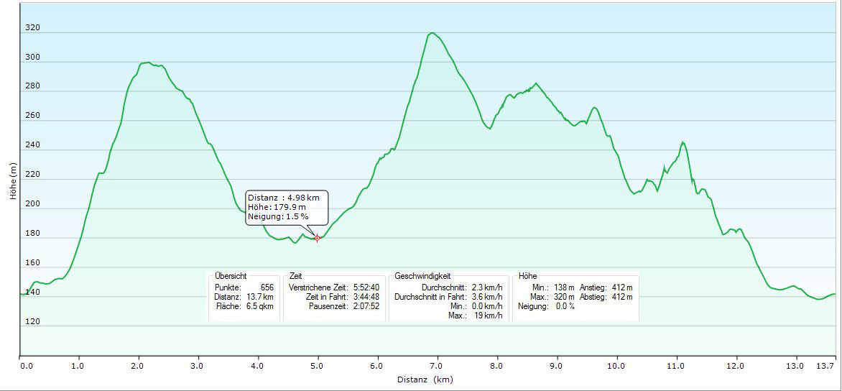Viewport: 842px width, 391px height.
Task: Click the 320 label on the elevation axis
Action: point(33,29)
